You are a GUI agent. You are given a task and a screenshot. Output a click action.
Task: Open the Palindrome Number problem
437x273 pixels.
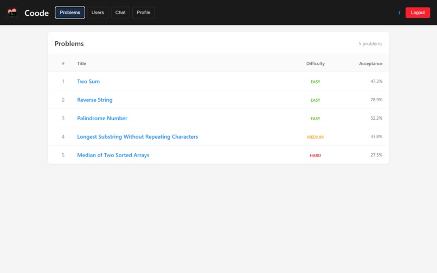[x=102, y=118]
